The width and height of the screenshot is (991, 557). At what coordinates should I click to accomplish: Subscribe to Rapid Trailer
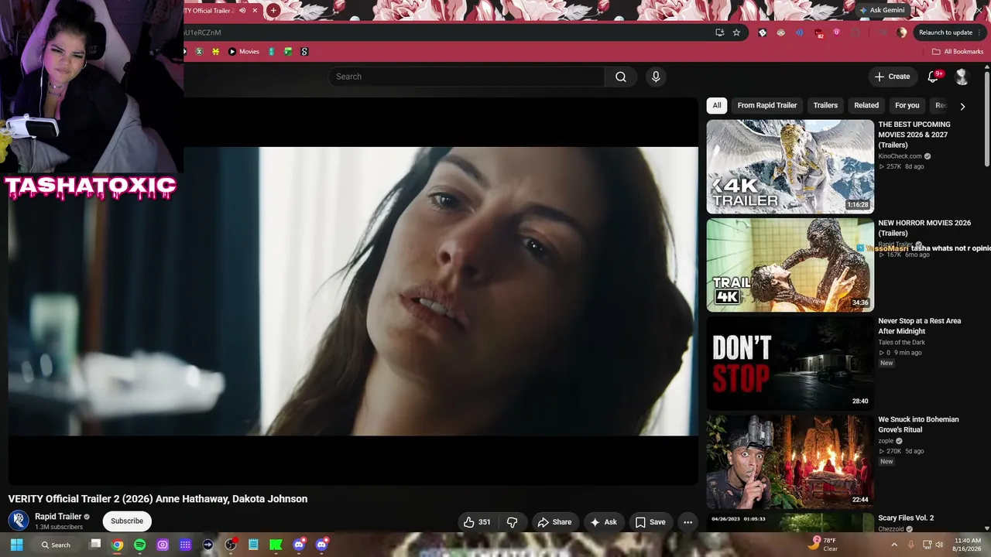click(127, 521)
